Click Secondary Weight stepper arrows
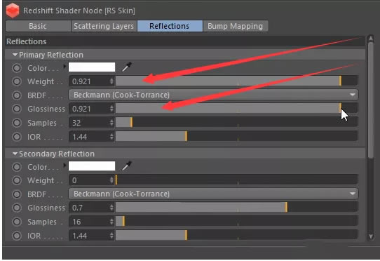380x261 pixels. click(111, 180)
